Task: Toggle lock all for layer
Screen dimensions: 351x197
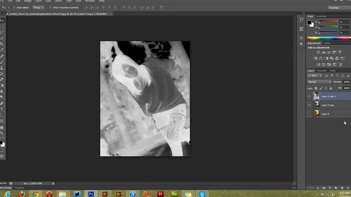Action: pyautogui.click(x=331, y=89)
